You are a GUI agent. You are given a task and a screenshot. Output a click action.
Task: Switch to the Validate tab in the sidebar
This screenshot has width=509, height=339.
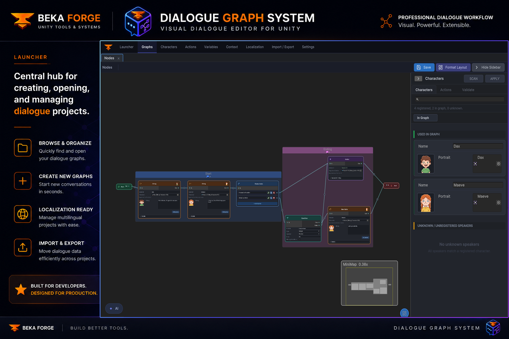point(468,90)
